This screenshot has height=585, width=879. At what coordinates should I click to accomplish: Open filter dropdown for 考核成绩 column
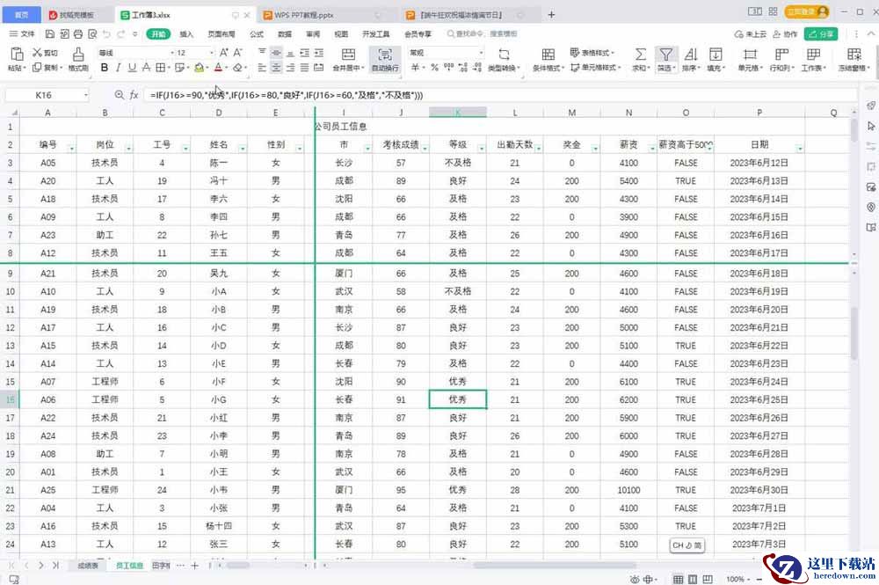(x=425, y=149)
